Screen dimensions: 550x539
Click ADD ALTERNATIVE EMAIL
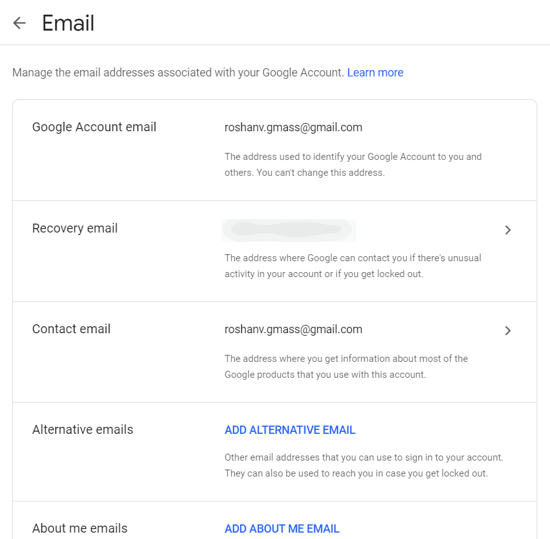[290, 430]
